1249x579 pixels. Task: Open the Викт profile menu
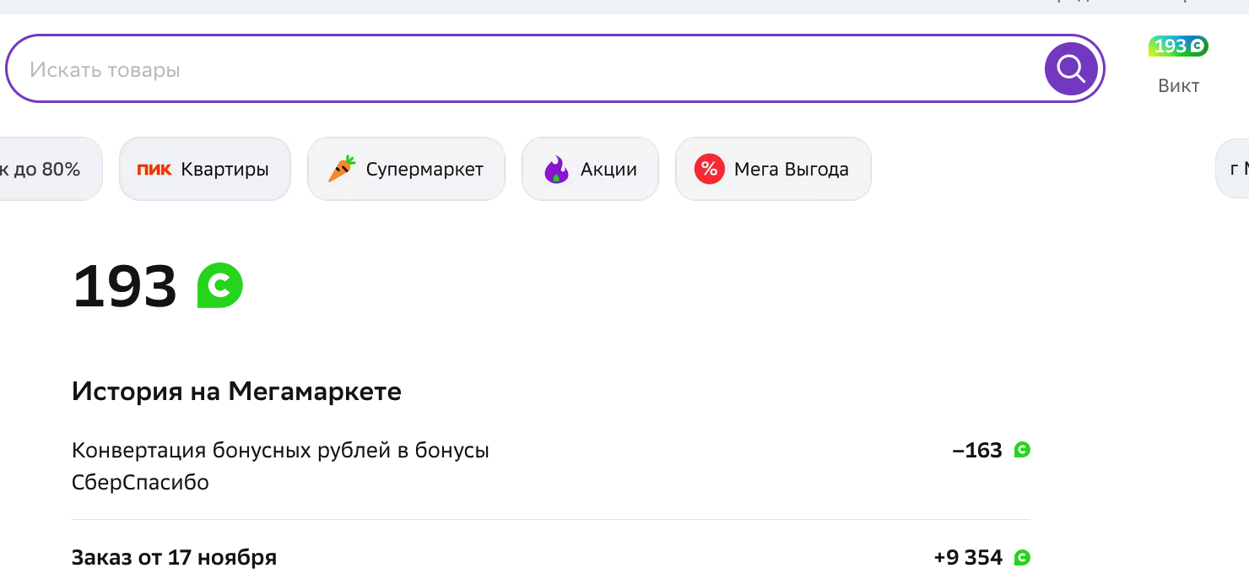1178,86
